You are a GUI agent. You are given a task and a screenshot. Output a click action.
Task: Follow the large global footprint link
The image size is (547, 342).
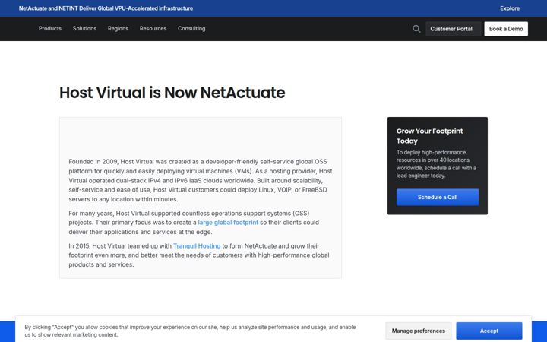point(228,222)
